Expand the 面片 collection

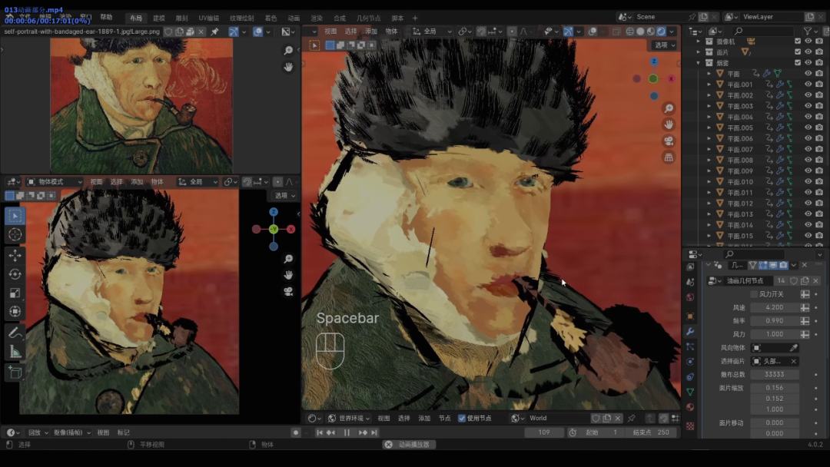pyautogui.click(x=698, y=51)
